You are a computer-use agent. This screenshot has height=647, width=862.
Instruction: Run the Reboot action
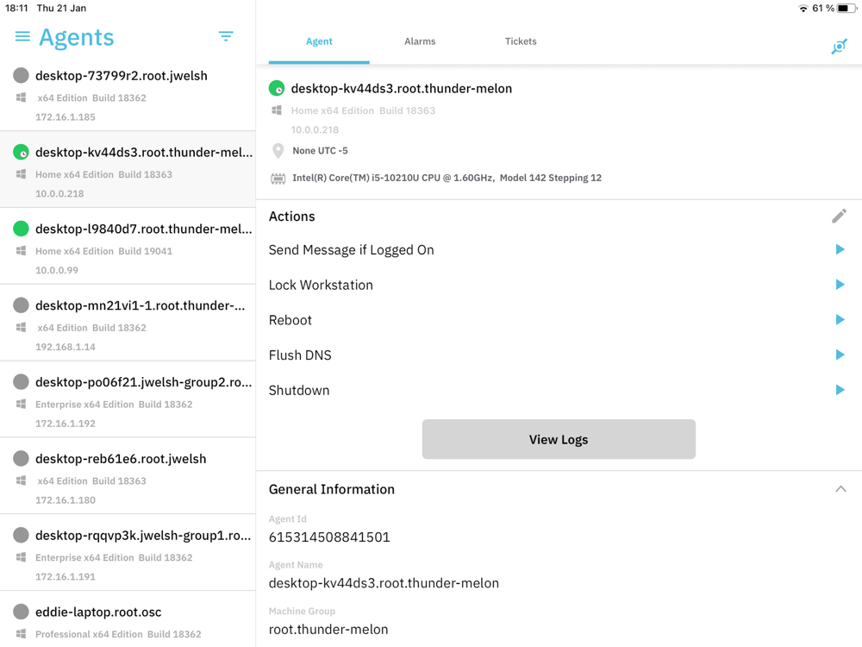[x=840, y=320]
